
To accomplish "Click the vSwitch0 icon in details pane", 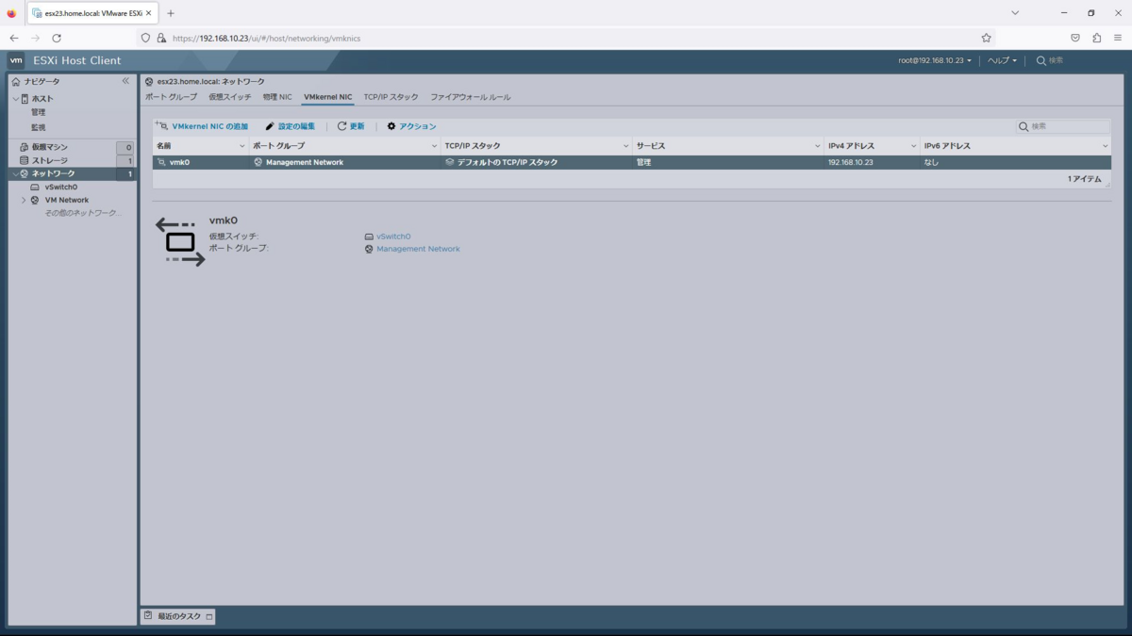I will (x=369, y=236).
